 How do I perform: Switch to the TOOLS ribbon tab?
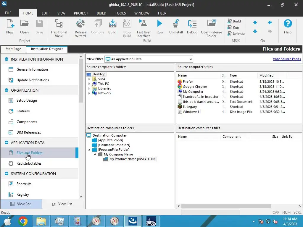[120, 13]
